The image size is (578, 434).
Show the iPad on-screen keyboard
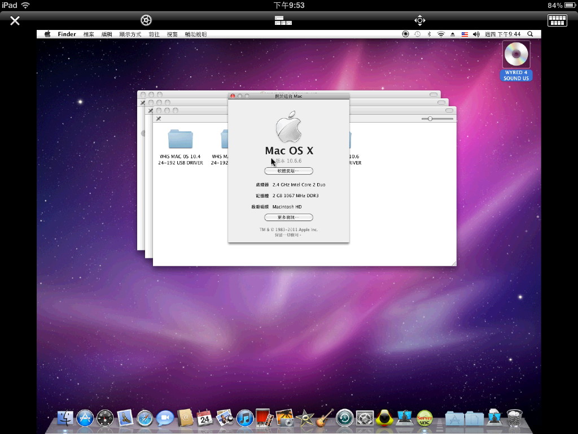pos(557,20)
